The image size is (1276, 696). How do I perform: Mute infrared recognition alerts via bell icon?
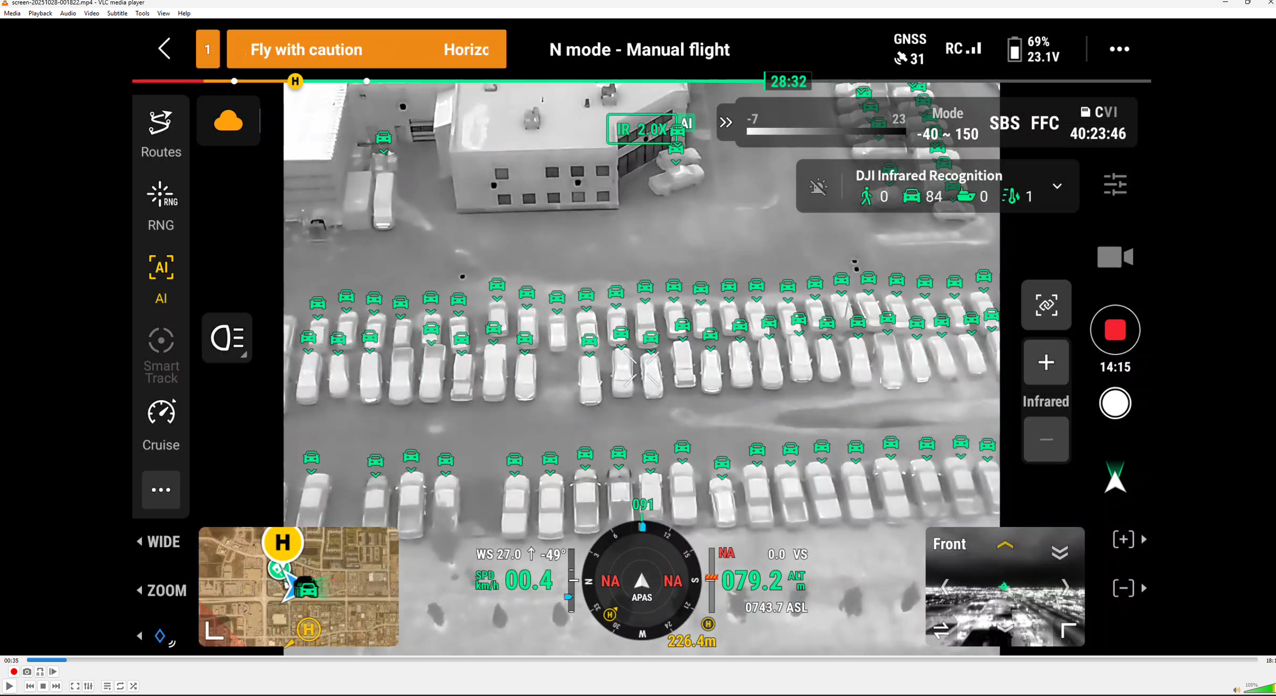pyautogui.click(x=818, y=186)
